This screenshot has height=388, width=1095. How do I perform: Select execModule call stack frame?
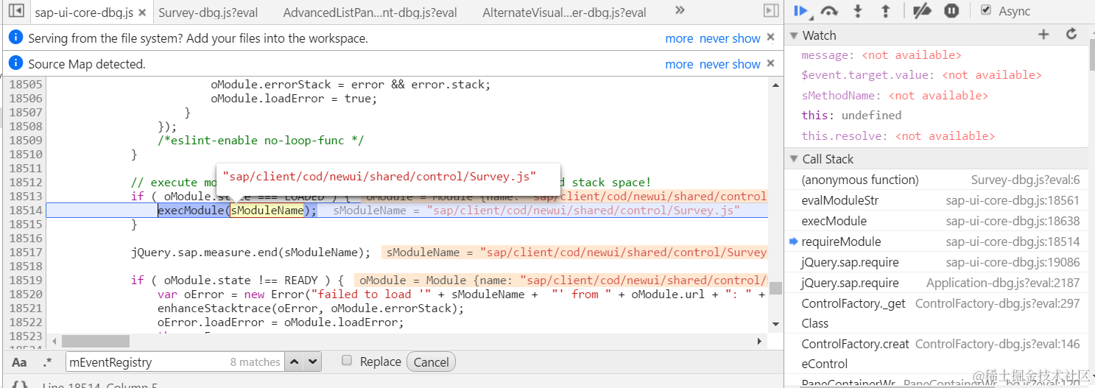(x=937, y=221)
